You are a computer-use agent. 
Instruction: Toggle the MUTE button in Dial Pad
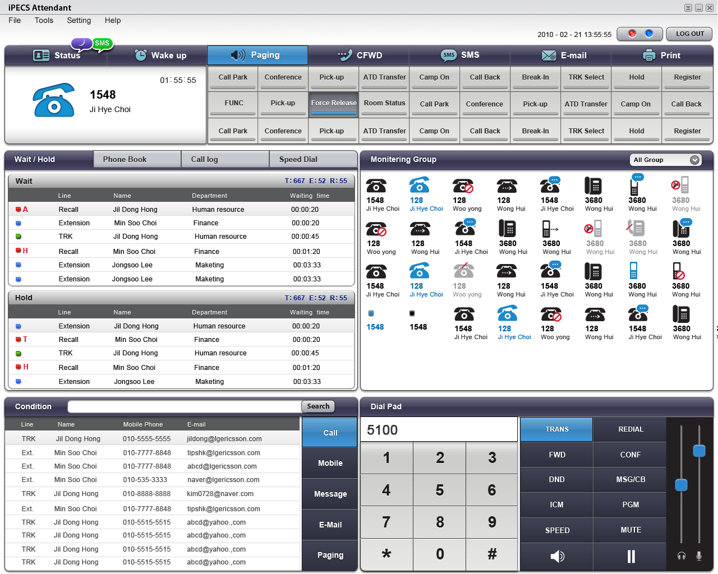630,530
